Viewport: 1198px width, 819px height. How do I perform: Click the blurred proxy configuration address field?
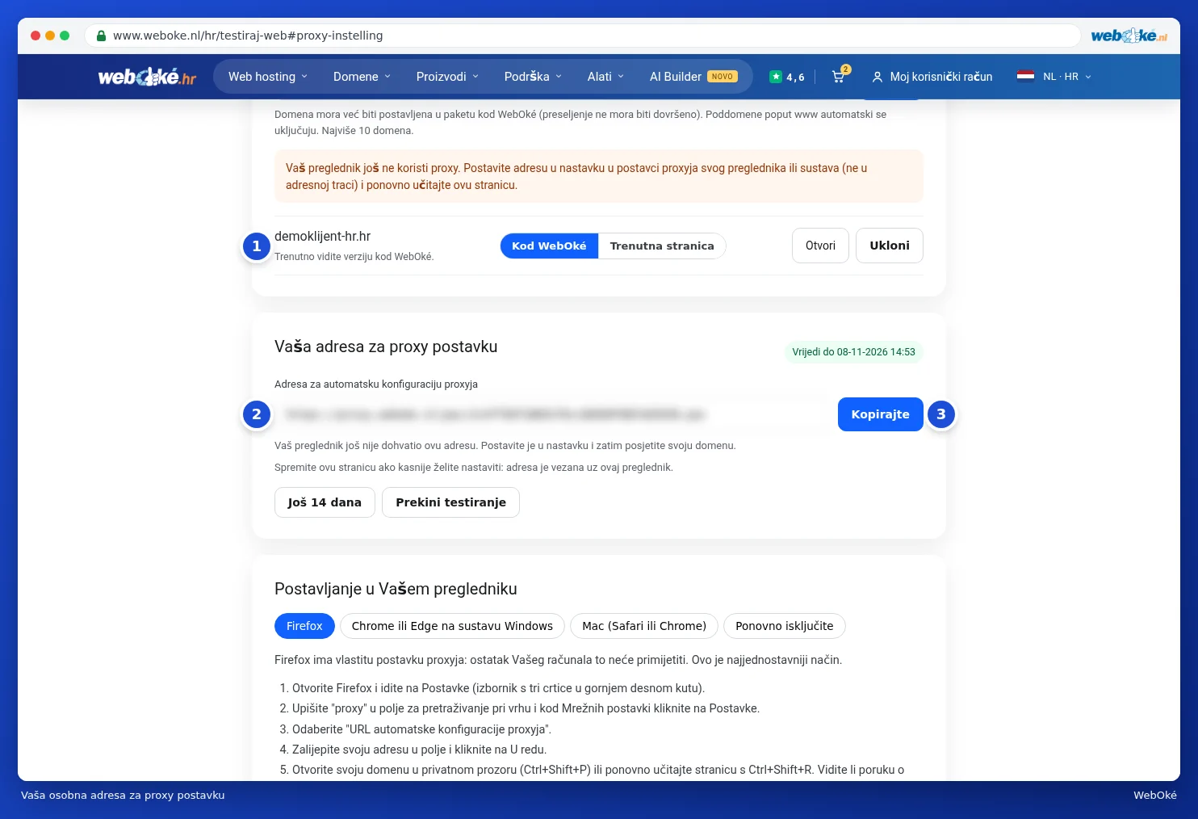point(552,414)
